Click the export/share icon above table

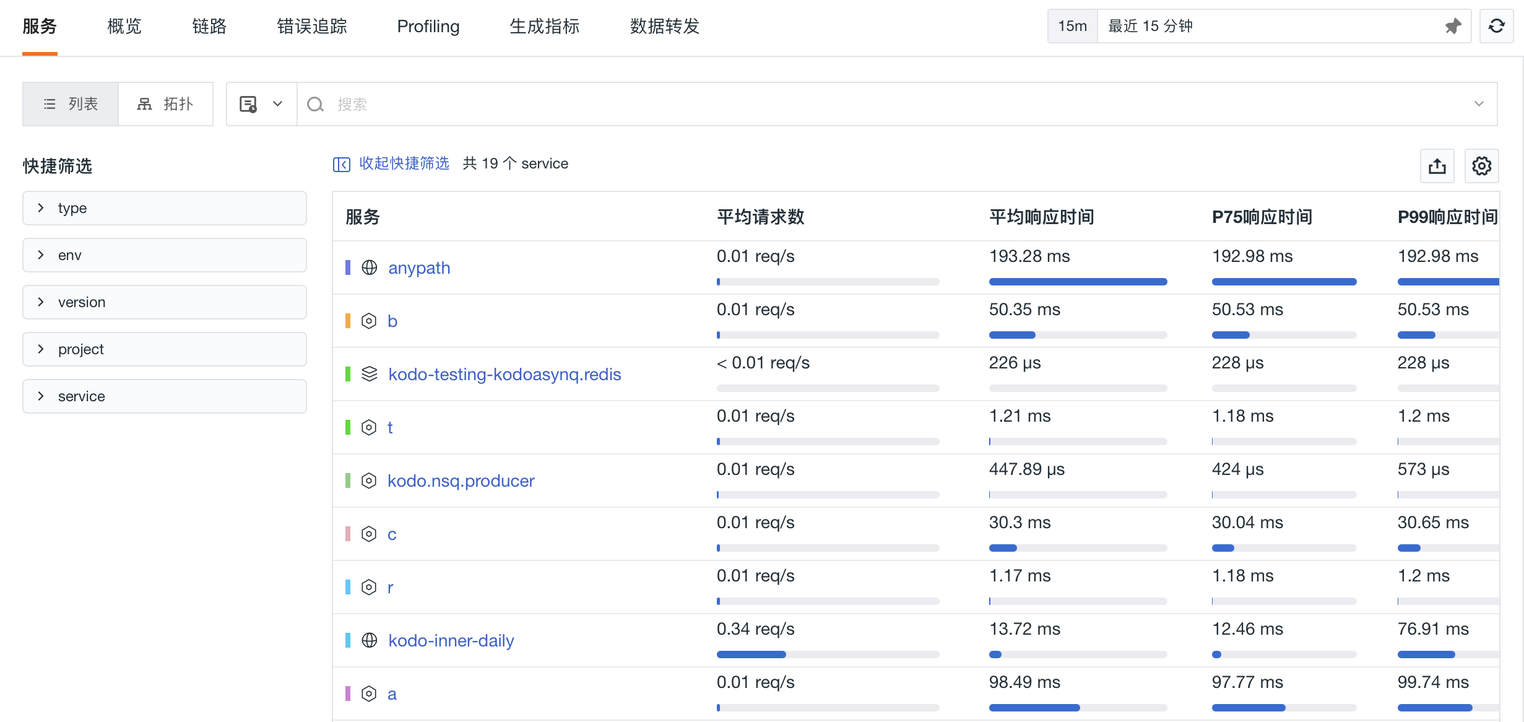1437,166
